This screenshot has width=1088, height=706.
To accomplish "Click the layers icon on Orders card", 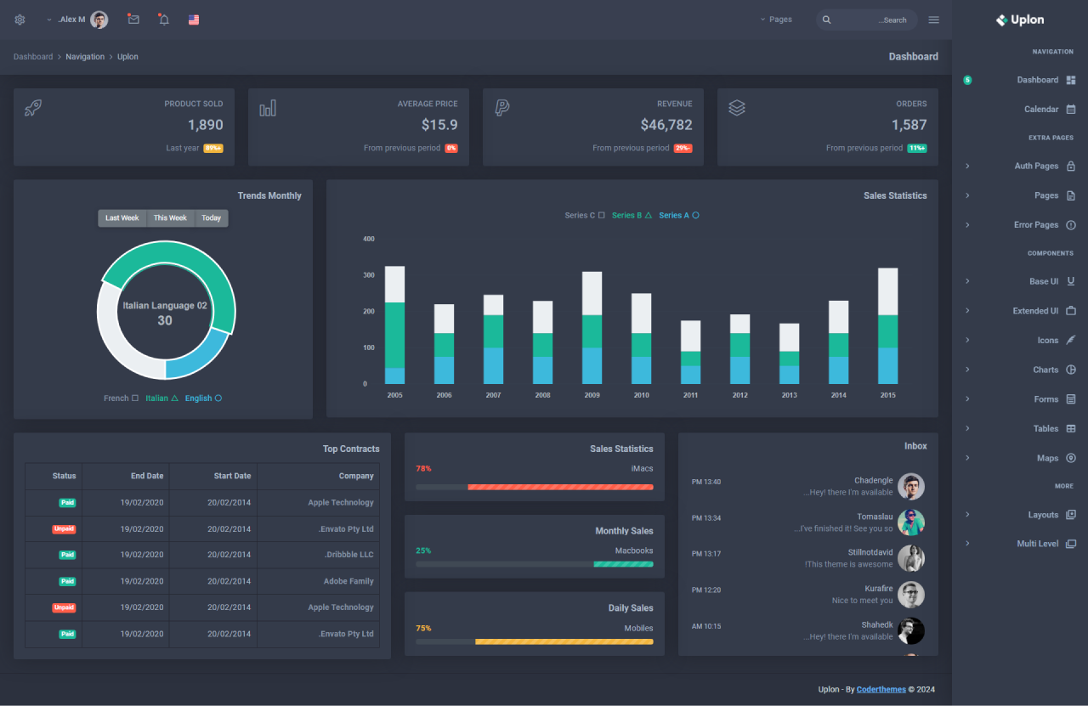I will click(737, 108).
